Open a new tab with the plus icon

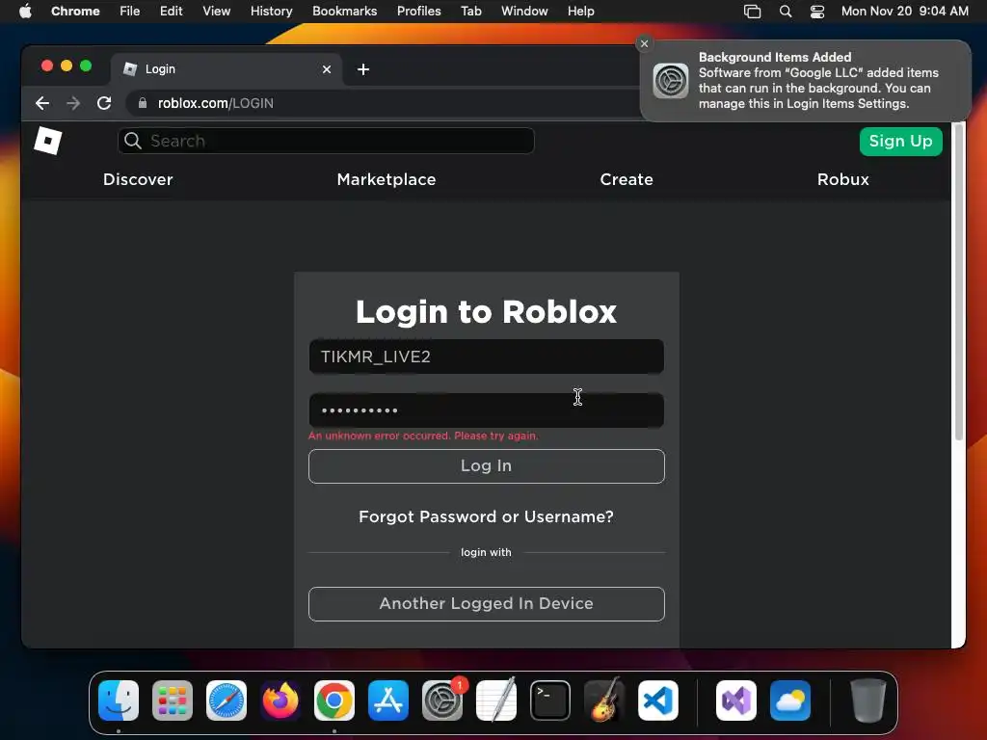tap(363, 69)
